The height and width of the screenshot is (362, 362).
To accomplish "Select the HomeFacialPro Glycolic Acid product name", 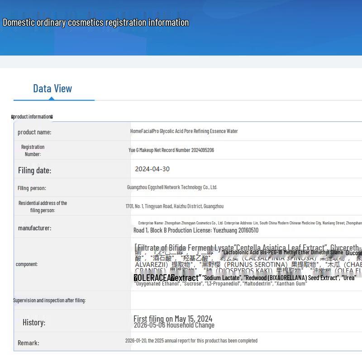I will [184, 131].
